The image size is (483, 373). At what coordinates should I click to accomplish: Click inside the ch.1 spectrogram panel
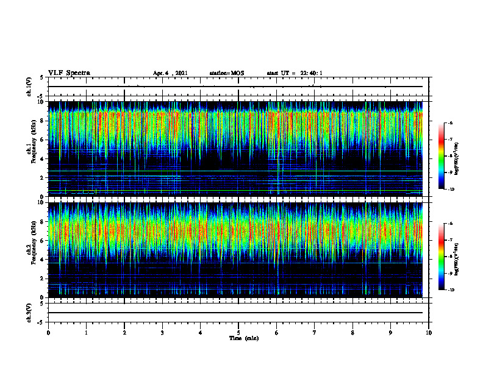click(x=235, y=149)
